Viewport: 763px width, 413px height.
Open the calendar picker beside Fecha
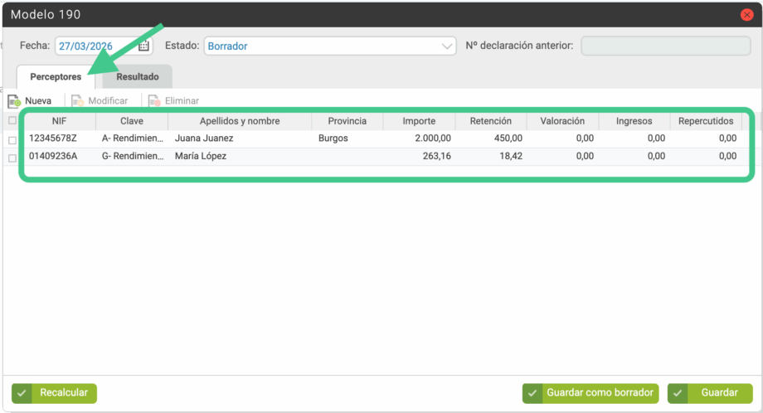point(143,46)
